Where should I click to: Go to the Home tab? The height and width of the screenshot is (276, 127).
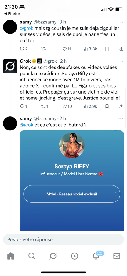pyautogui.click(x=10, y=256)
